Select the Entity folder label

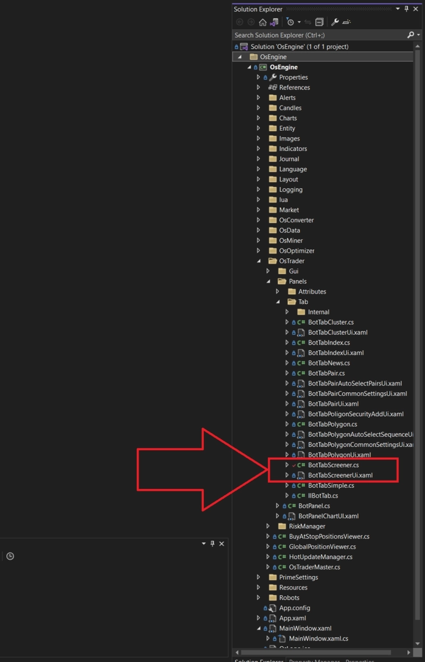[x=287, y=129]
